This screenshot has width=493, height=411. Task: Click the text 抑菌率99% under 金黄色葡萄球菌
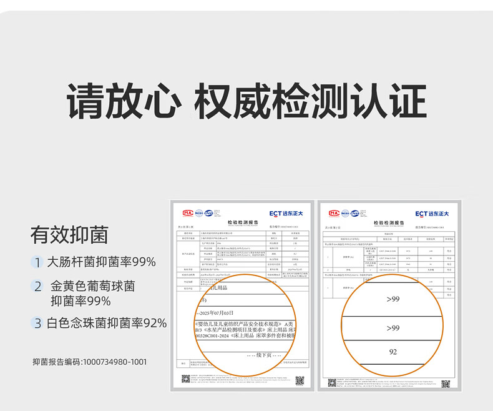(x=81, y=302)
